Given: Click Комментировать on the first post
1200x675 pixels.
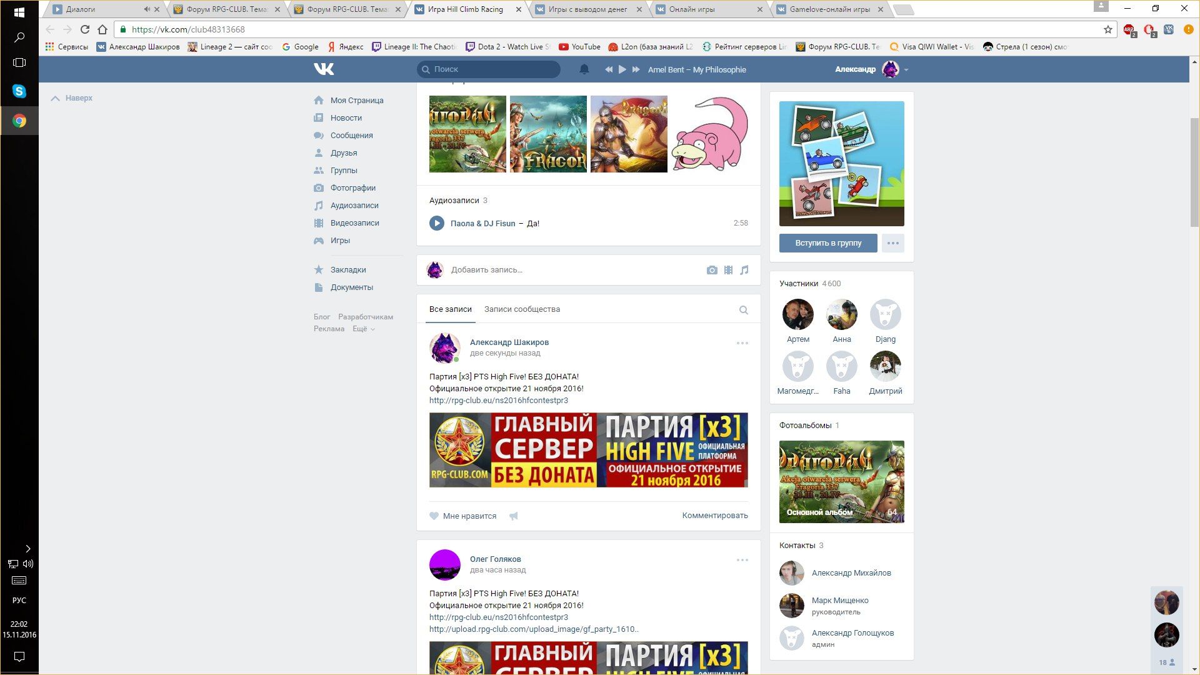Looking at the screenshot, I should click(715, 516).
